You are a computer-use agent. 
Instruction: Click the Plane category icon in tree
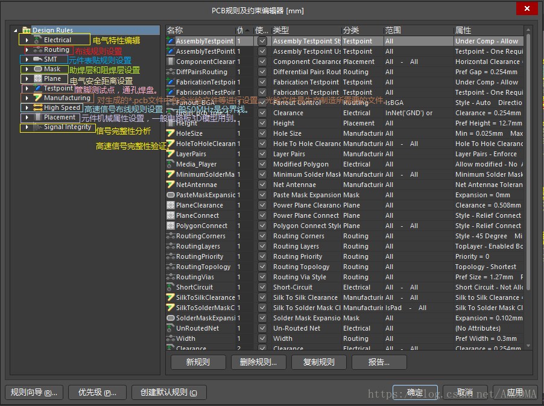[x=37, y=79]
